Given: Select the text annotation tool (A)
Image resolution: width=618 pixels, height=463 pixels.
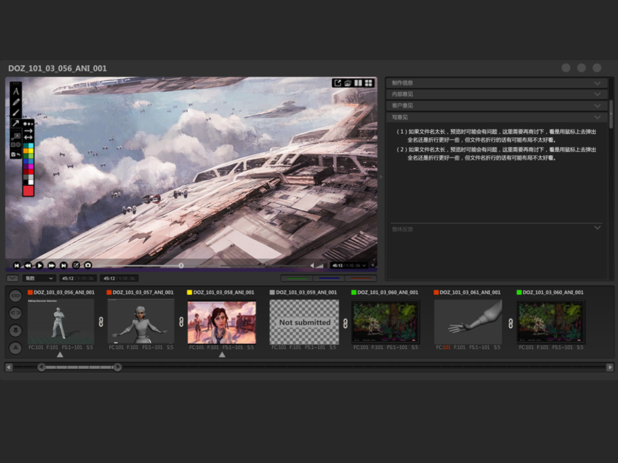Looking at the screenshot, I should pyautogui.click(x=16, y=91).
